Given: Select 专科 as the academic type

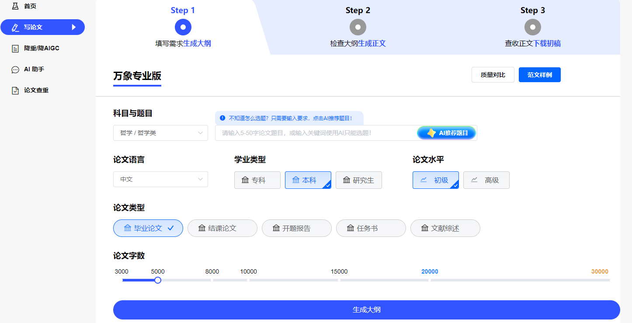Looking at the screenshot, I should 257,180.
